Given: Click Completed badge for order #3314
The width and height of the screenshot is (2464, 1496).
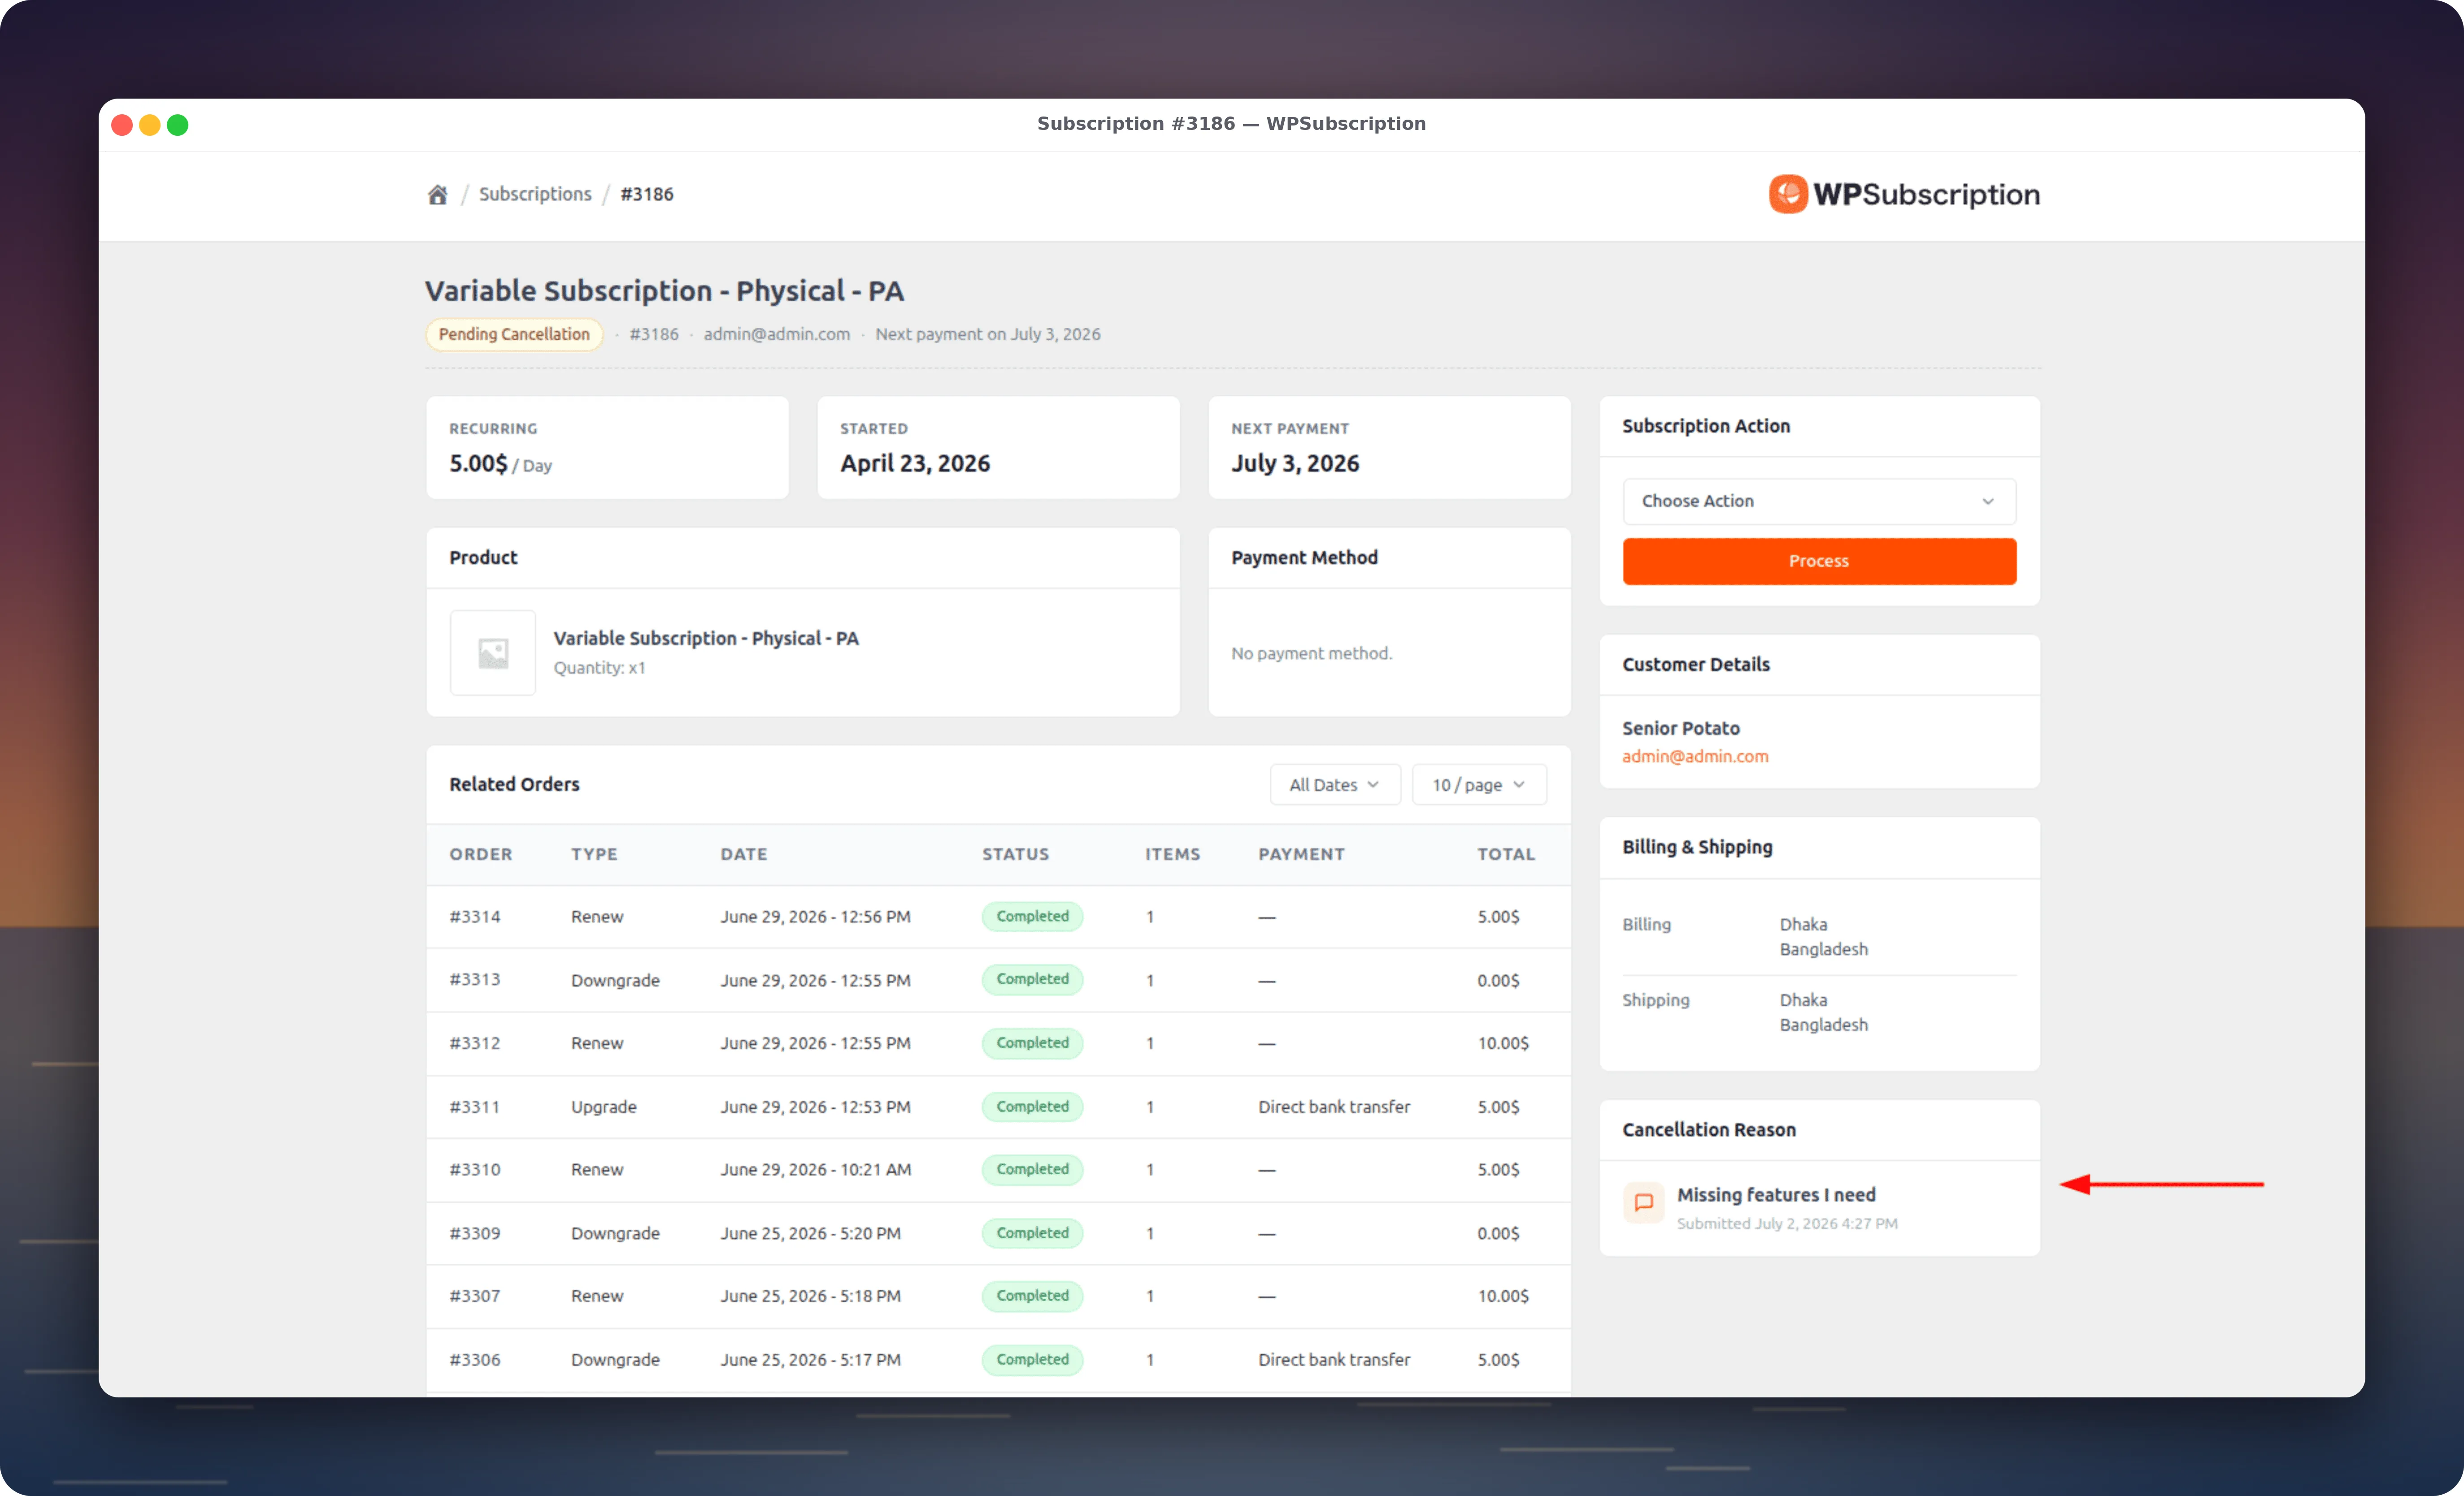Looking at the screenshot, I should (x=1032, y=917).
